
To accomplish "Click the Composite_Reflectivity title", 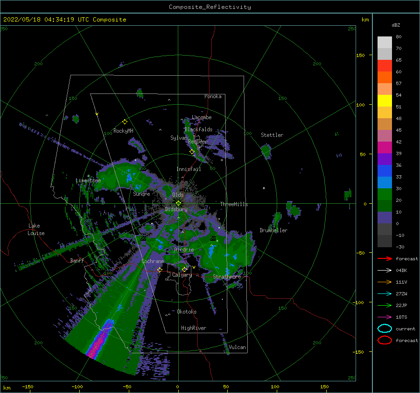I will [210, 7].
